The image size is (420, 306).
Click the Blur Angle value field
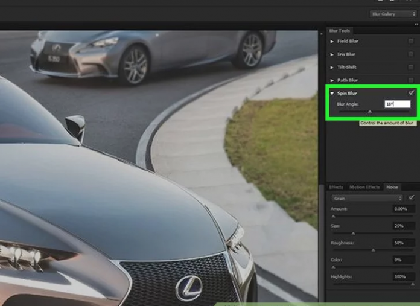pyautogui.click(x=397, y=104)
